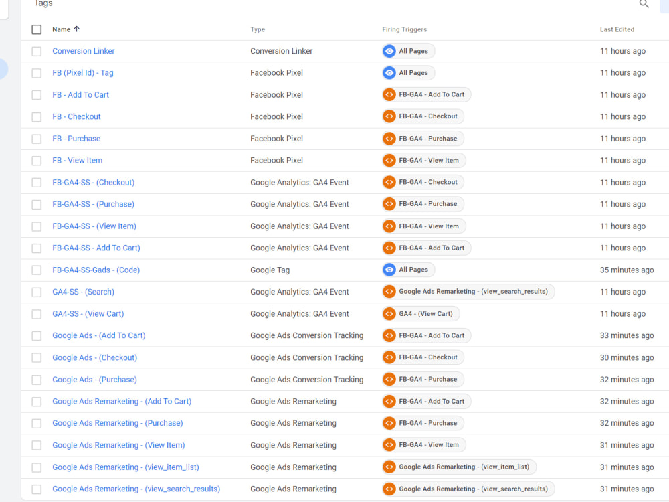
Task: Click the All Pages eye icon in Conversion Linker row
Action: pyautogui.click(x=389, y=51)
